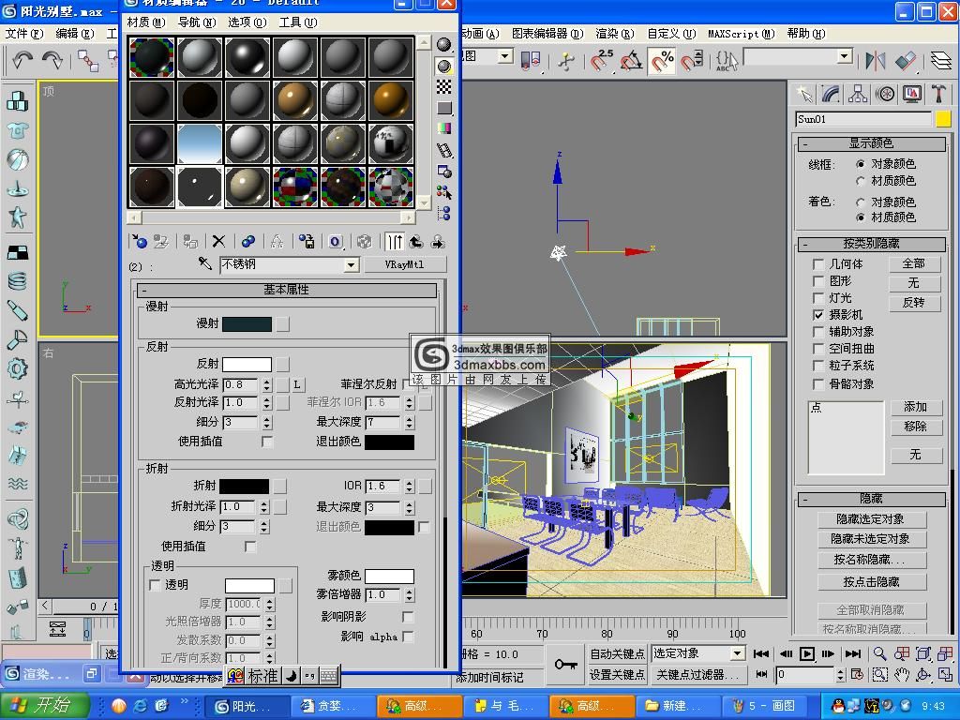The width and height of the screenshot is (960, 720).
Task: Click the Reset Map/Material (X) icon
Action: pyautogui.click(x=218, y=242)
